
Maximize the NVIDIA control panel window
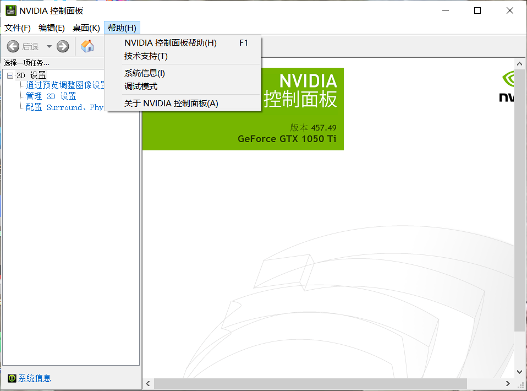pos(477,10)
